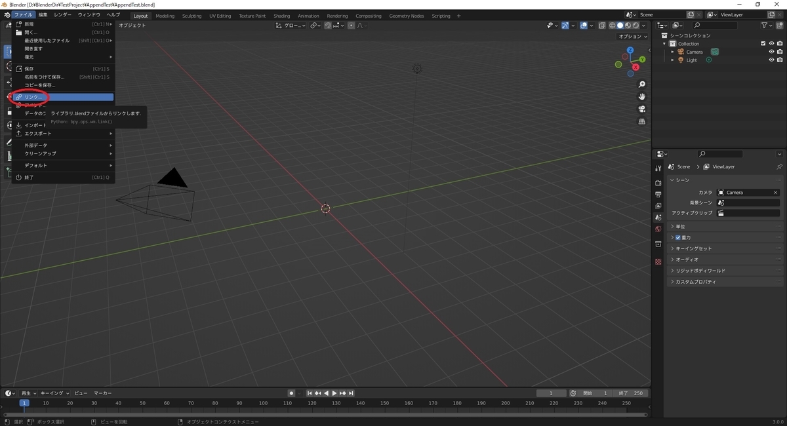Select material preview shading
This screenshot has height=426, width=787.
coord(628,26)
